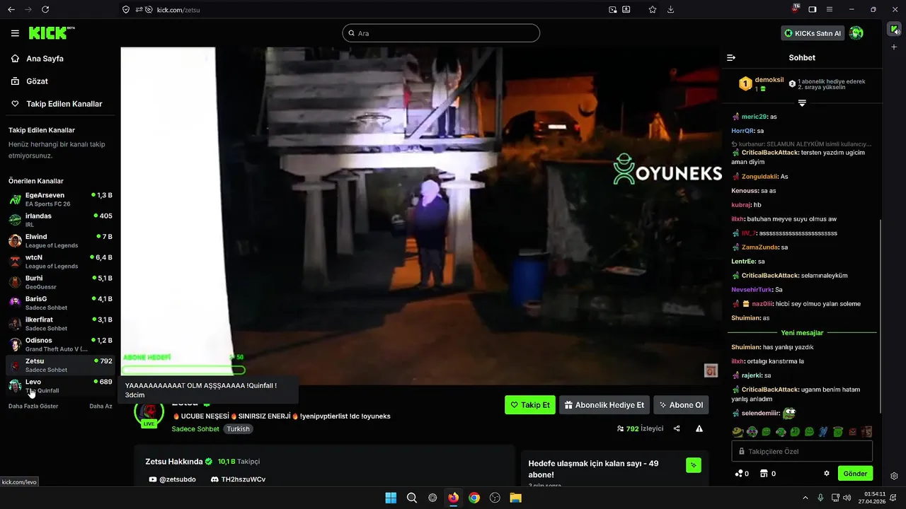Viewport: 906px width, 509px height.
Task: Open Elwind channel
Action: coord(60,240)
